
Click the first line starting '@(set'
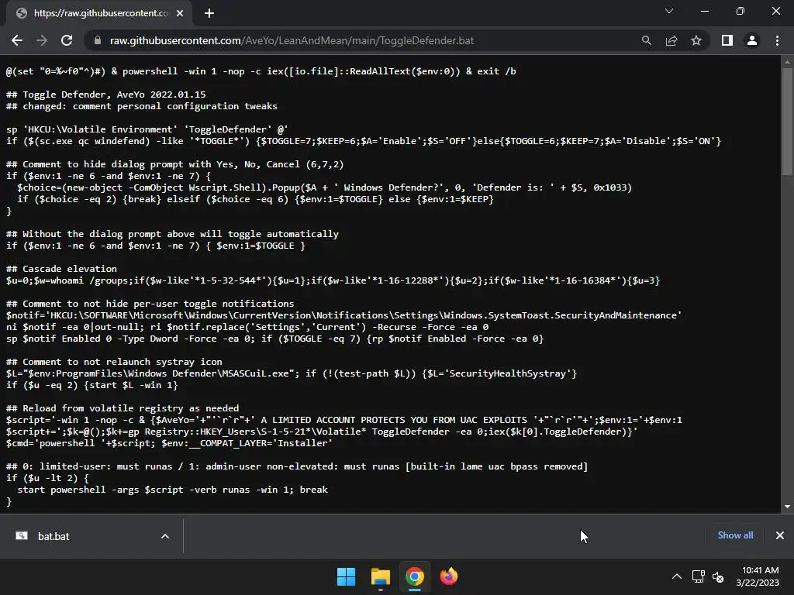[x=261, y=71]
